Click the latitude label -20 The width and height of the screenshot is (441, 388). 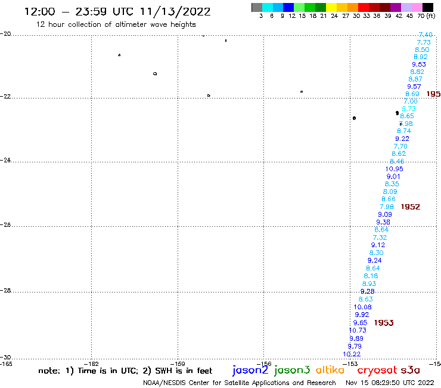pyautogui.click(x=5, y=34)
